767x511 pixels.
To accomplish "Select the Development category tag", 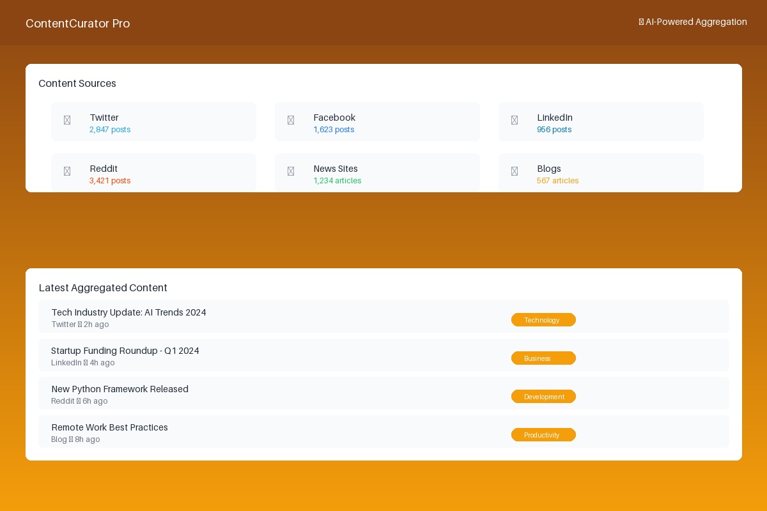I will [x=543, y=397].
